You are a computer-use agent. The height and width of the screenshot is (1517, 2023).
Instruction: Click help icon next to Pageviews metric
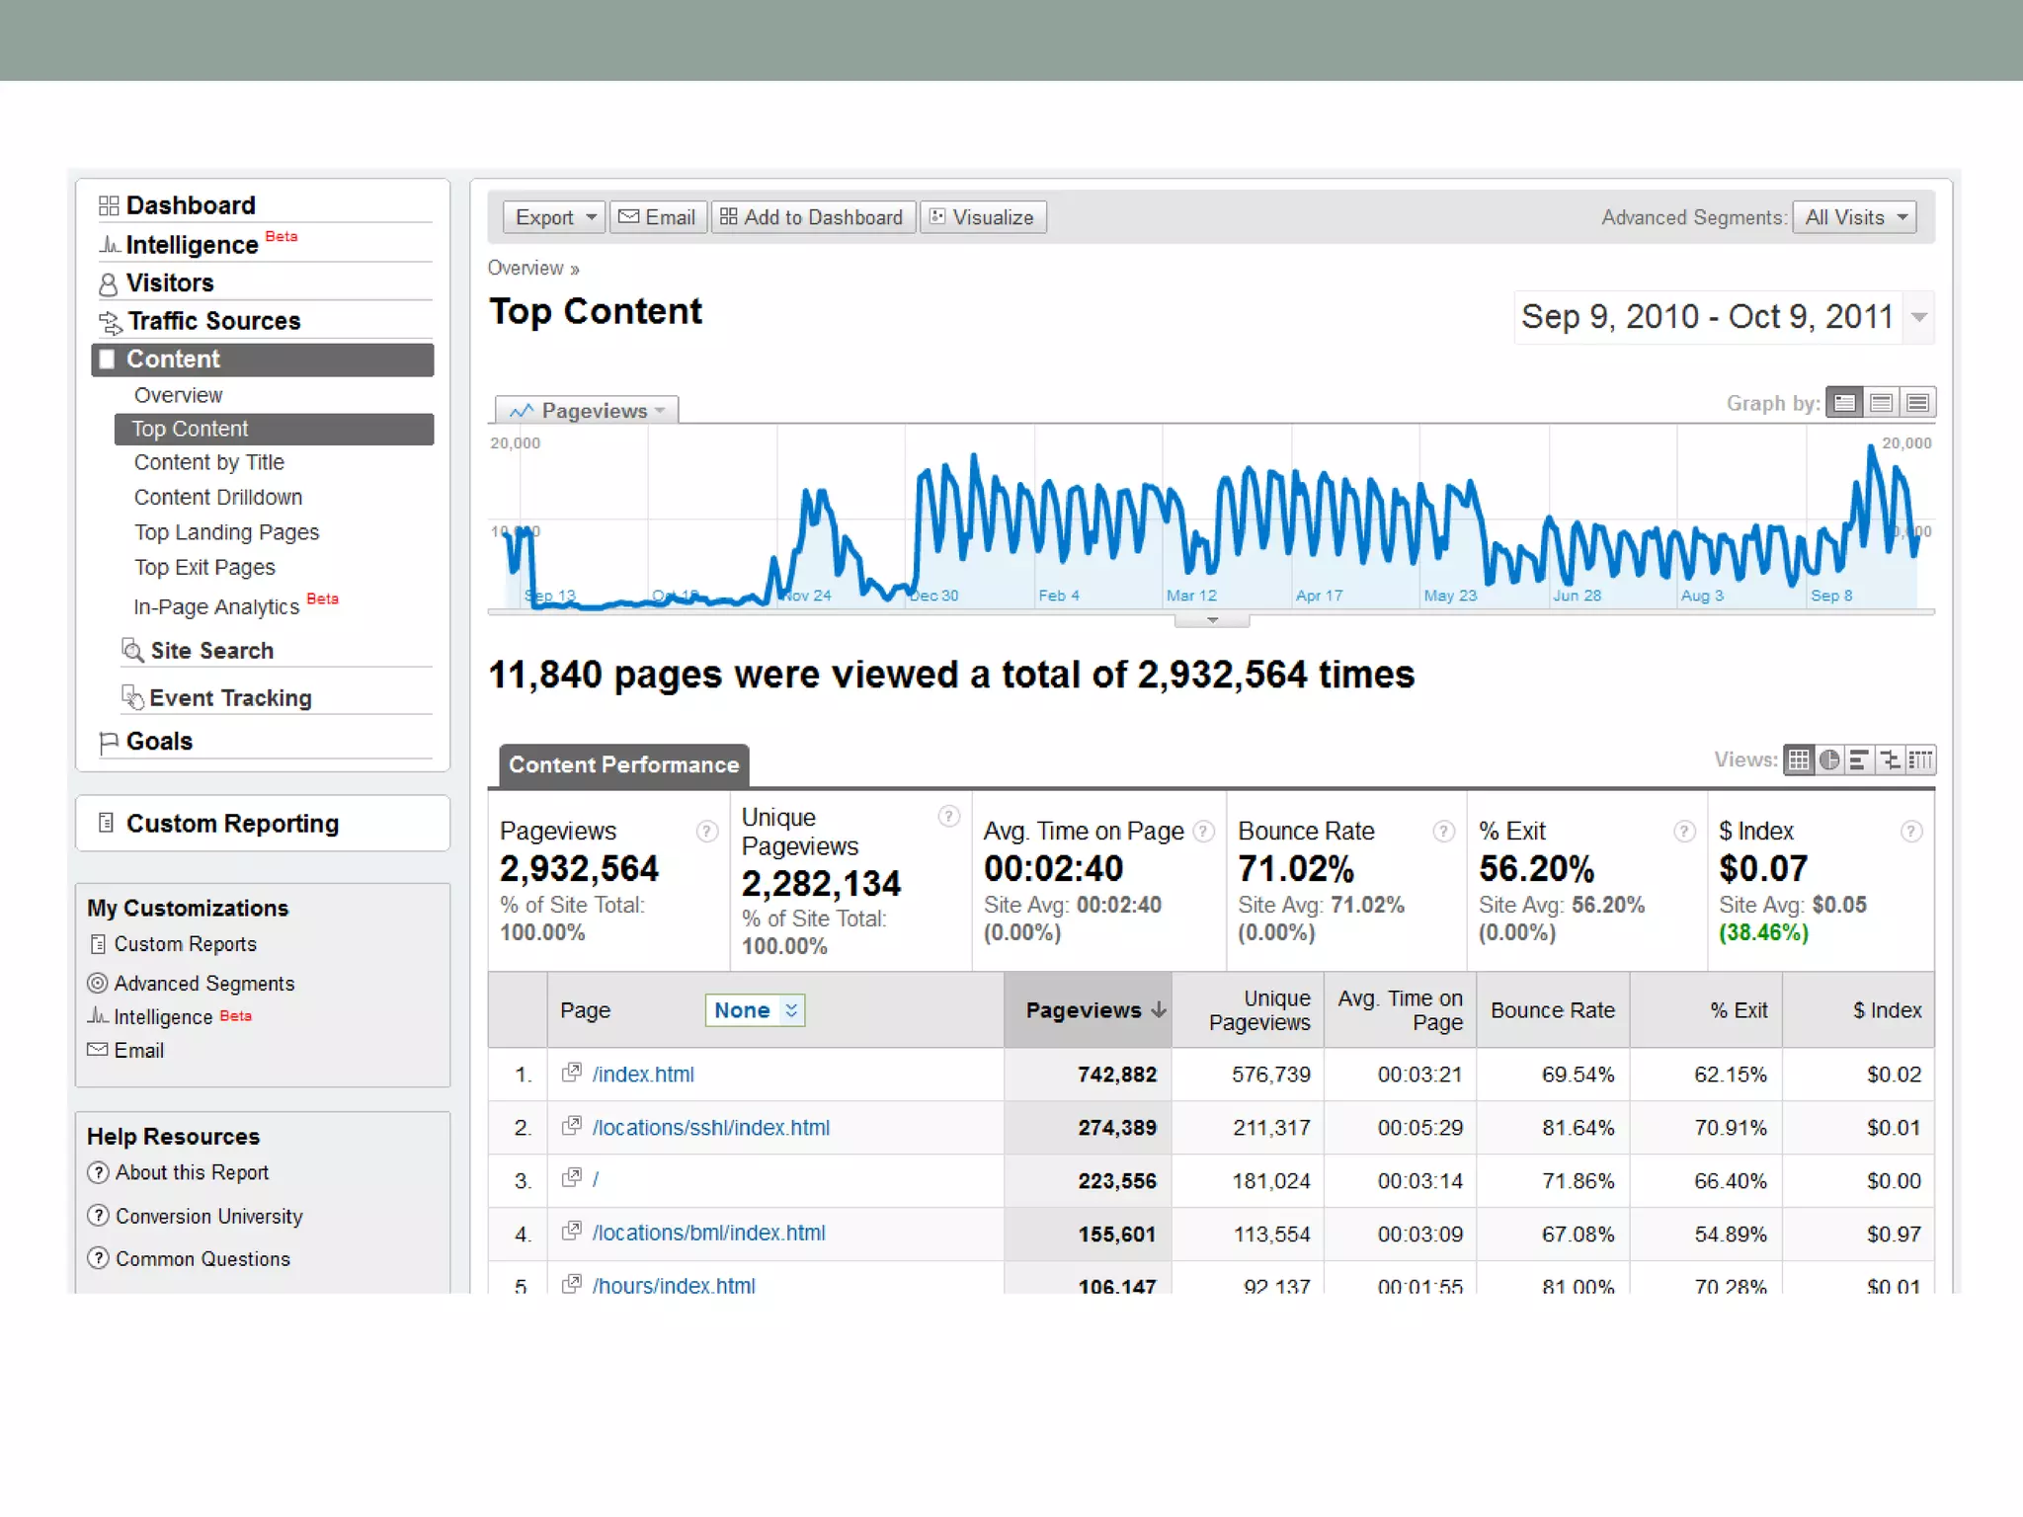pos(706,832)
